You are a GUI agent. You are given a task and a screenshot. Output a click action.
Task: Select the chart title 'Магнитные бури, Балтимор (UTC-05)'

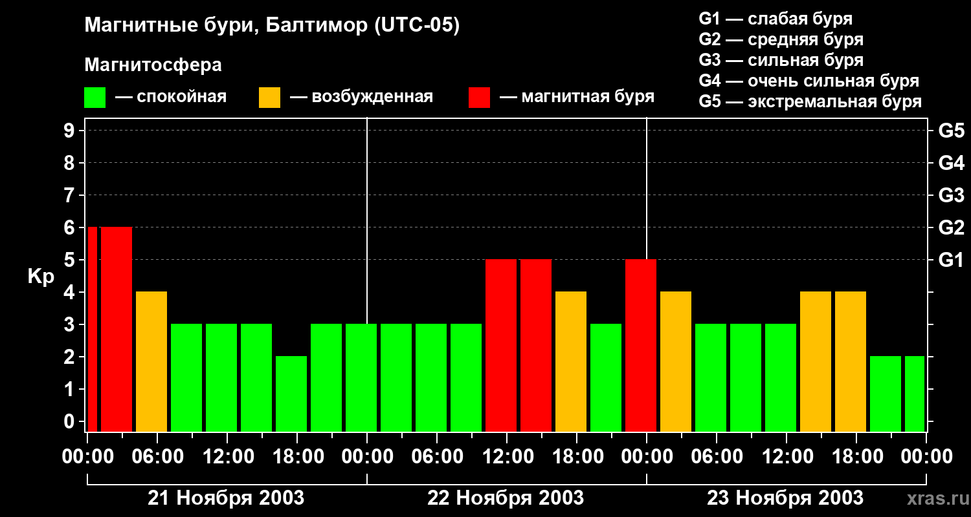(x=272, y=26)
